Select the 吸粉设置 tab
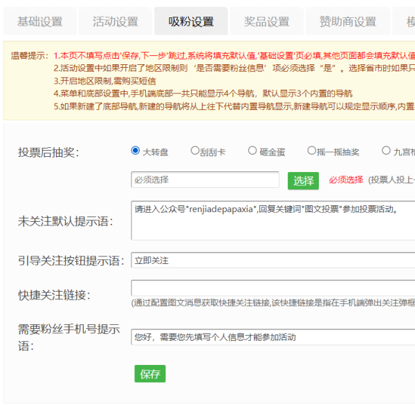Image resolution: width=415 pixels, height=405 pixels. 191,21
